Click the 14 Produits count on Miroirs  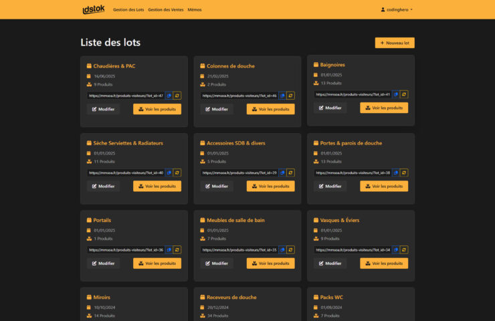[104, 316]
